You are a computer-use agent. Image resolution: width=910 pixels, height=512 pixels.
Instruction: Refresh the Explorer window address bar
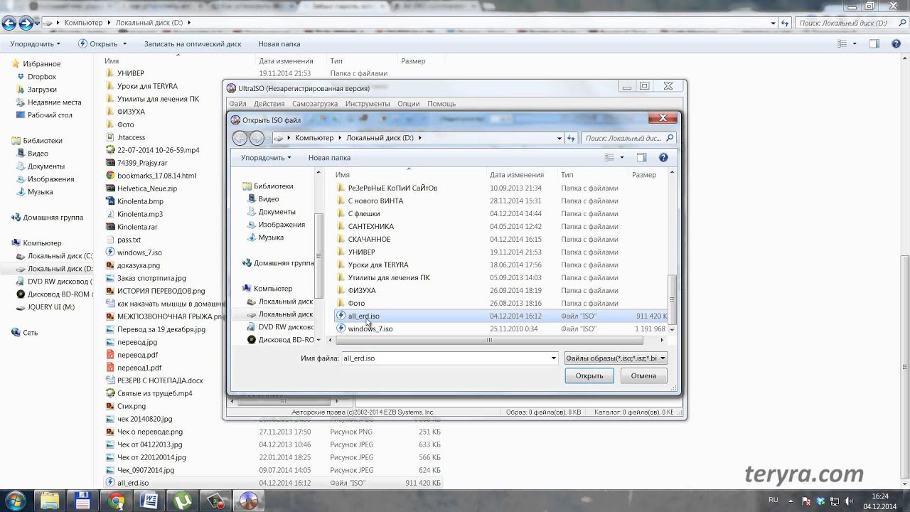(785, 23)
